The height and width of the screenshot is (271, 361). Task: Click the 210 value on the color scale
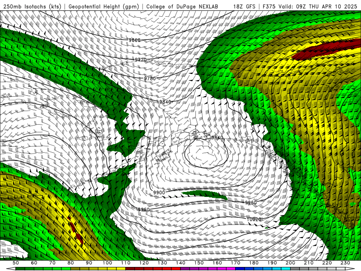click(309, 263)
